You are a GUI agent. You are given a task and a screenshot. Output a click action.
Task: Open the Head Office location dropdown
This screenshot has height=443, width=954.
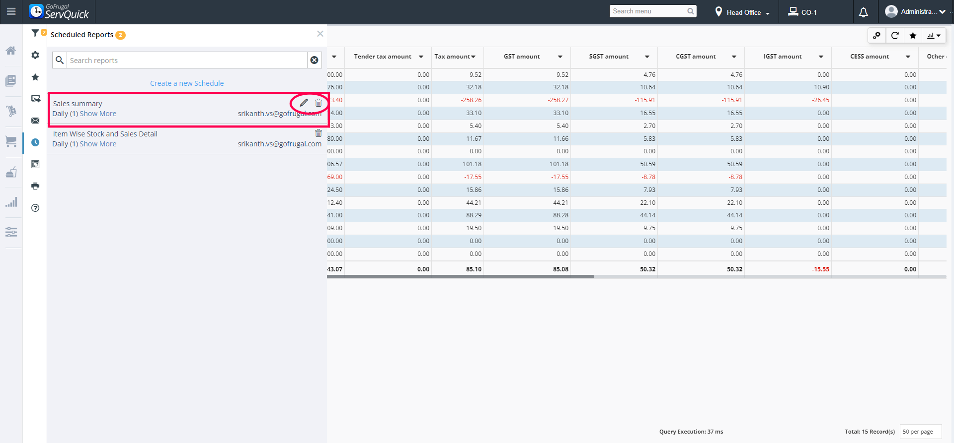pyautogui.click(x=742, y=12)
